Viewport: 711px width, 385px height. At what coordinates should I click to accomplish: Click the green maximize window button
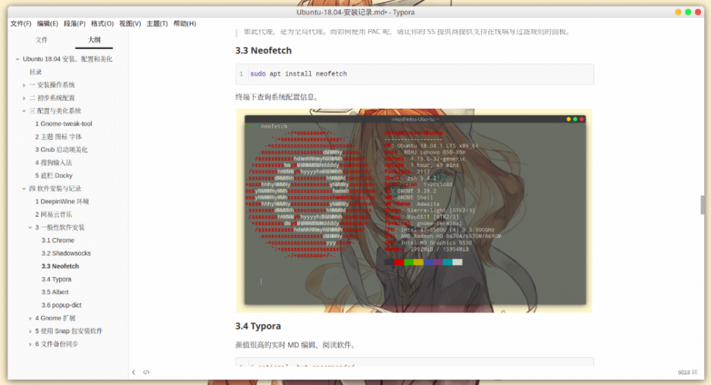(688, 12)
